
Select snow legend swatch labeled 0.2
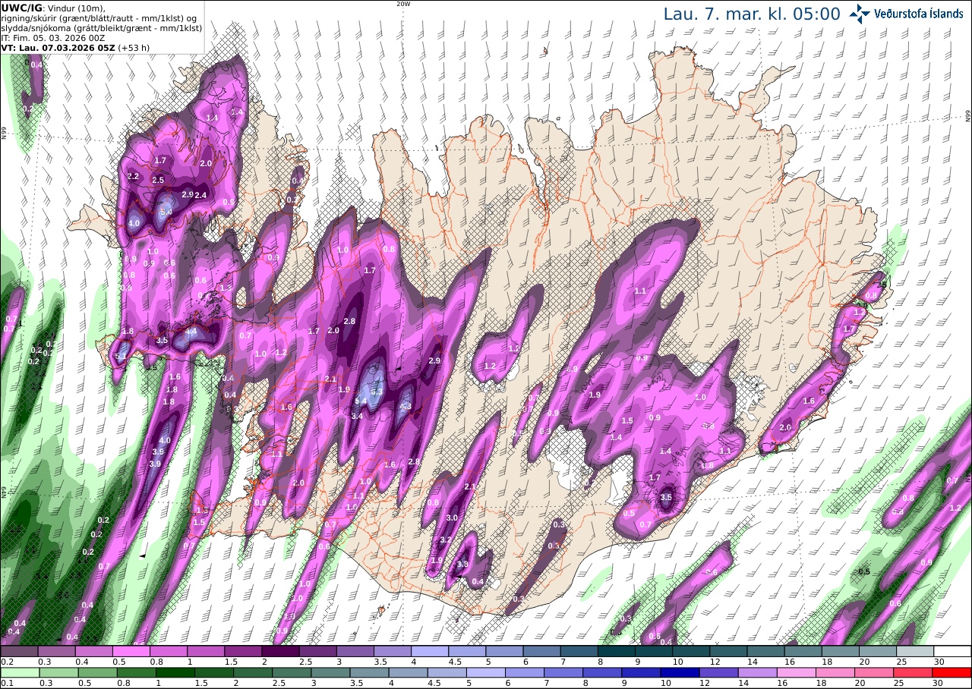[x=19, y=651]
